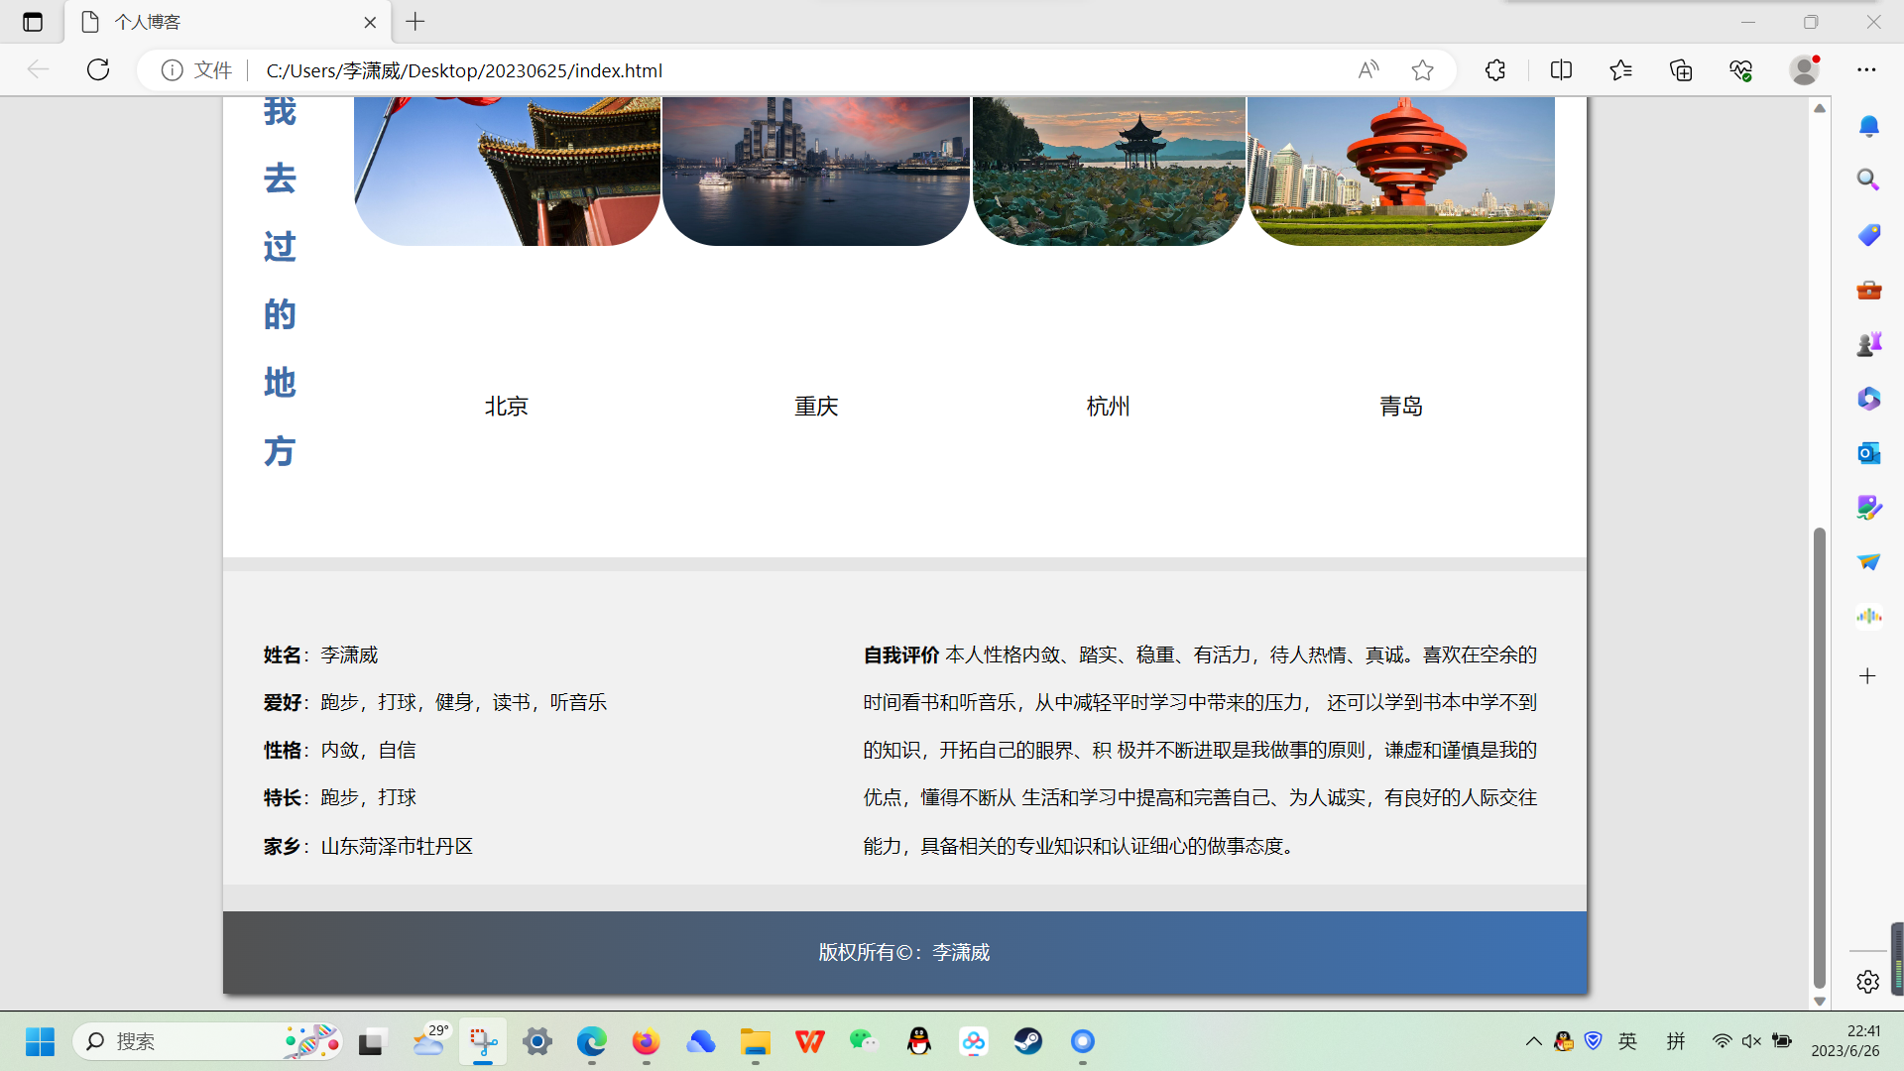Image resolution: width=1904 pixels, height=1071 pixels.
Task: Show hidden system tray icons chevron
Action: click(x=1533, y=1041)
